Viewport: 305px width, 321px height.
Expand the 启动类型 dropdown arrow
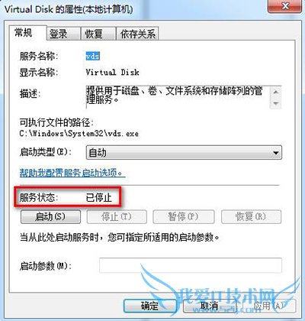[x=276, y=153]
